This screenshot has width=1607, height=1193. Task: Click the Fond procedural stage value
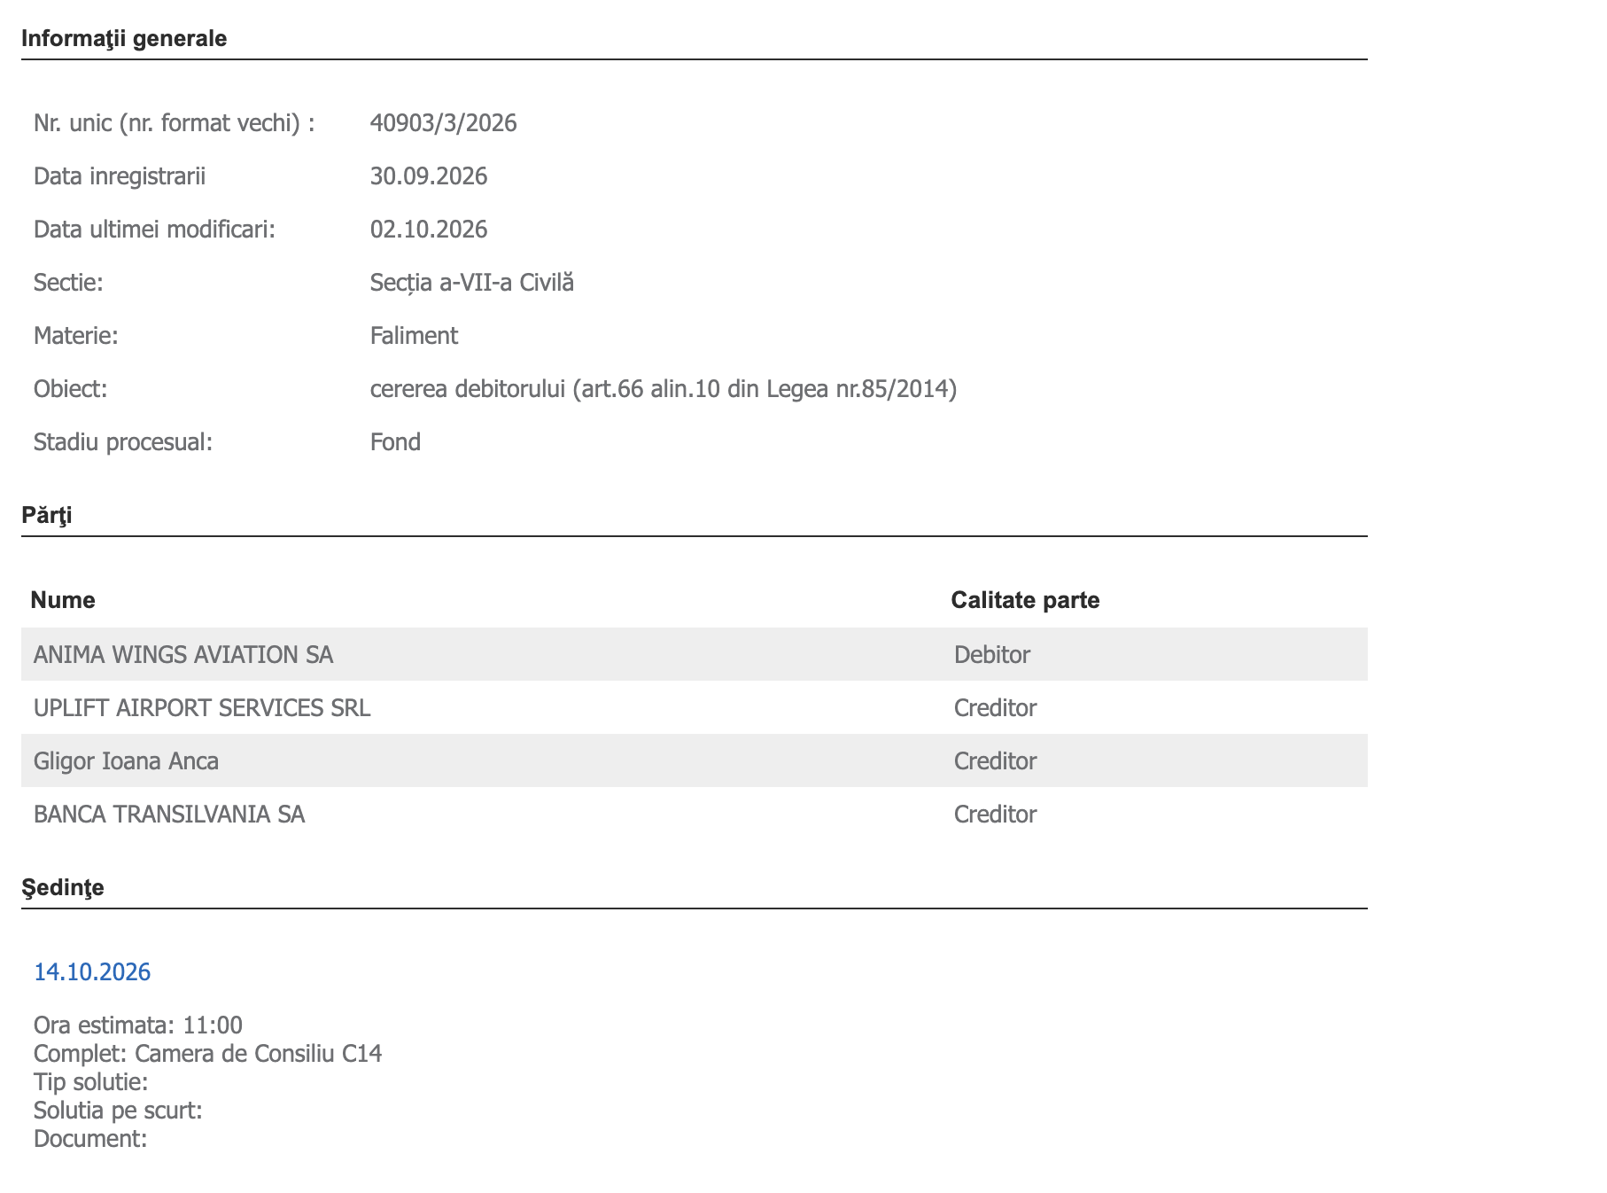395,441
